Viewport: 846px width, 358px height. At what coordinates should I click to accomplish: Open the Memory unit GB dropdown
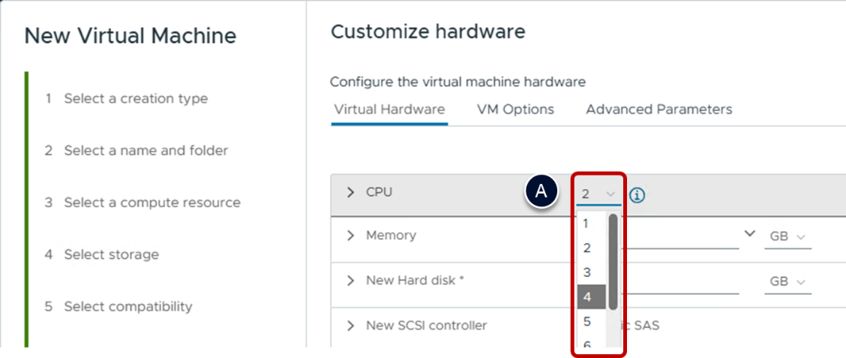(787, 236)
